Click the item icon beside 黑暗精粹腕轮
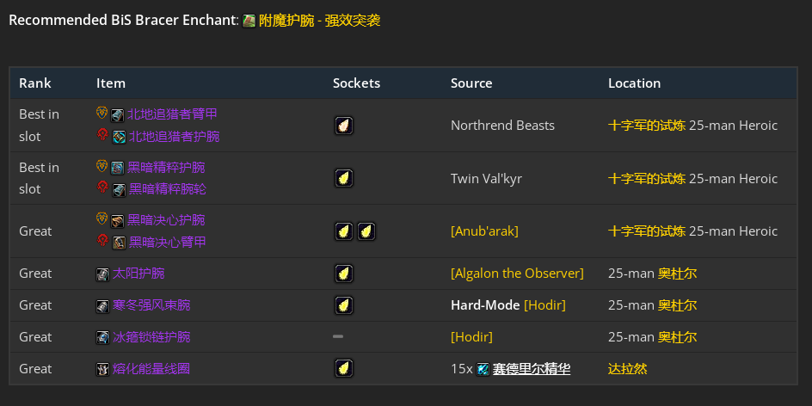The image size is (812, 406). click(118, 189)
